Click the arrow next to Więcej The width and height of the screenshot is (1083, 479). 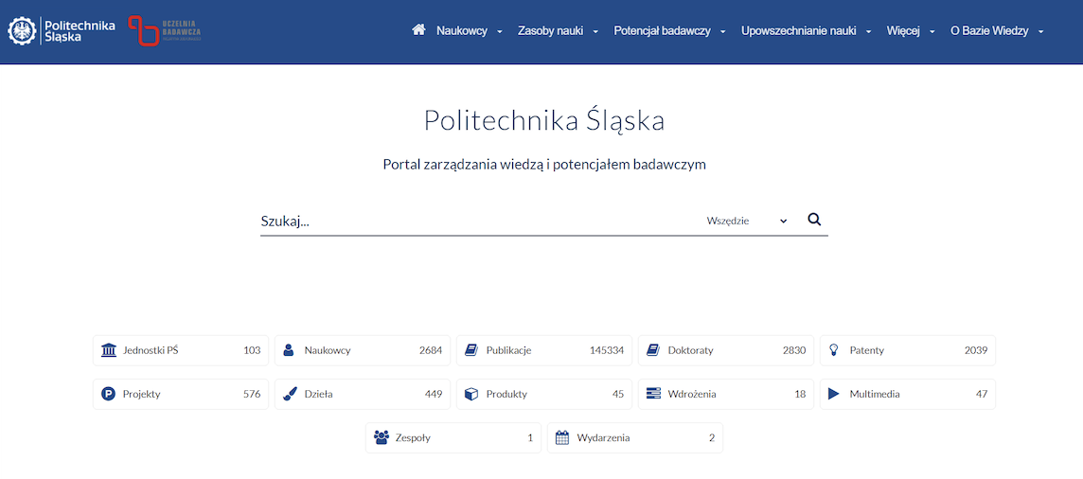point(932,32)
